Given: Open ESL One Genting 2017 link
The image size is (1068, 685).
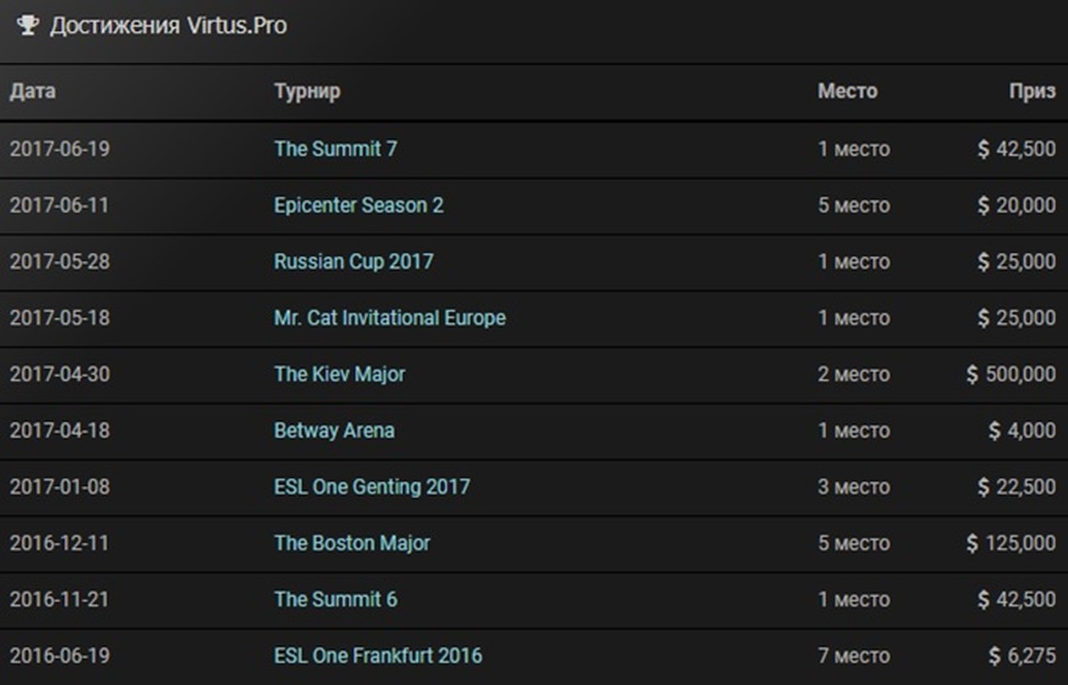Looking at the screenshot, I should [x=371, y=487].
